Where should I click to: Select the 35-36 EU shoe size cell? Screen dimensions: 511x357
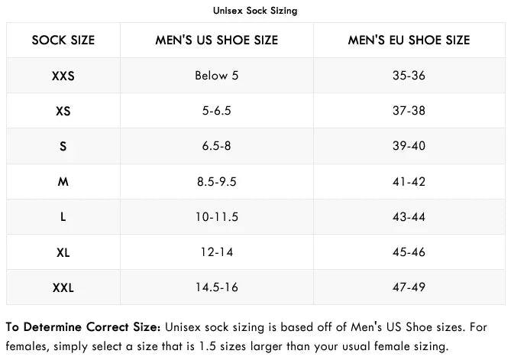[x=409, y=76]
